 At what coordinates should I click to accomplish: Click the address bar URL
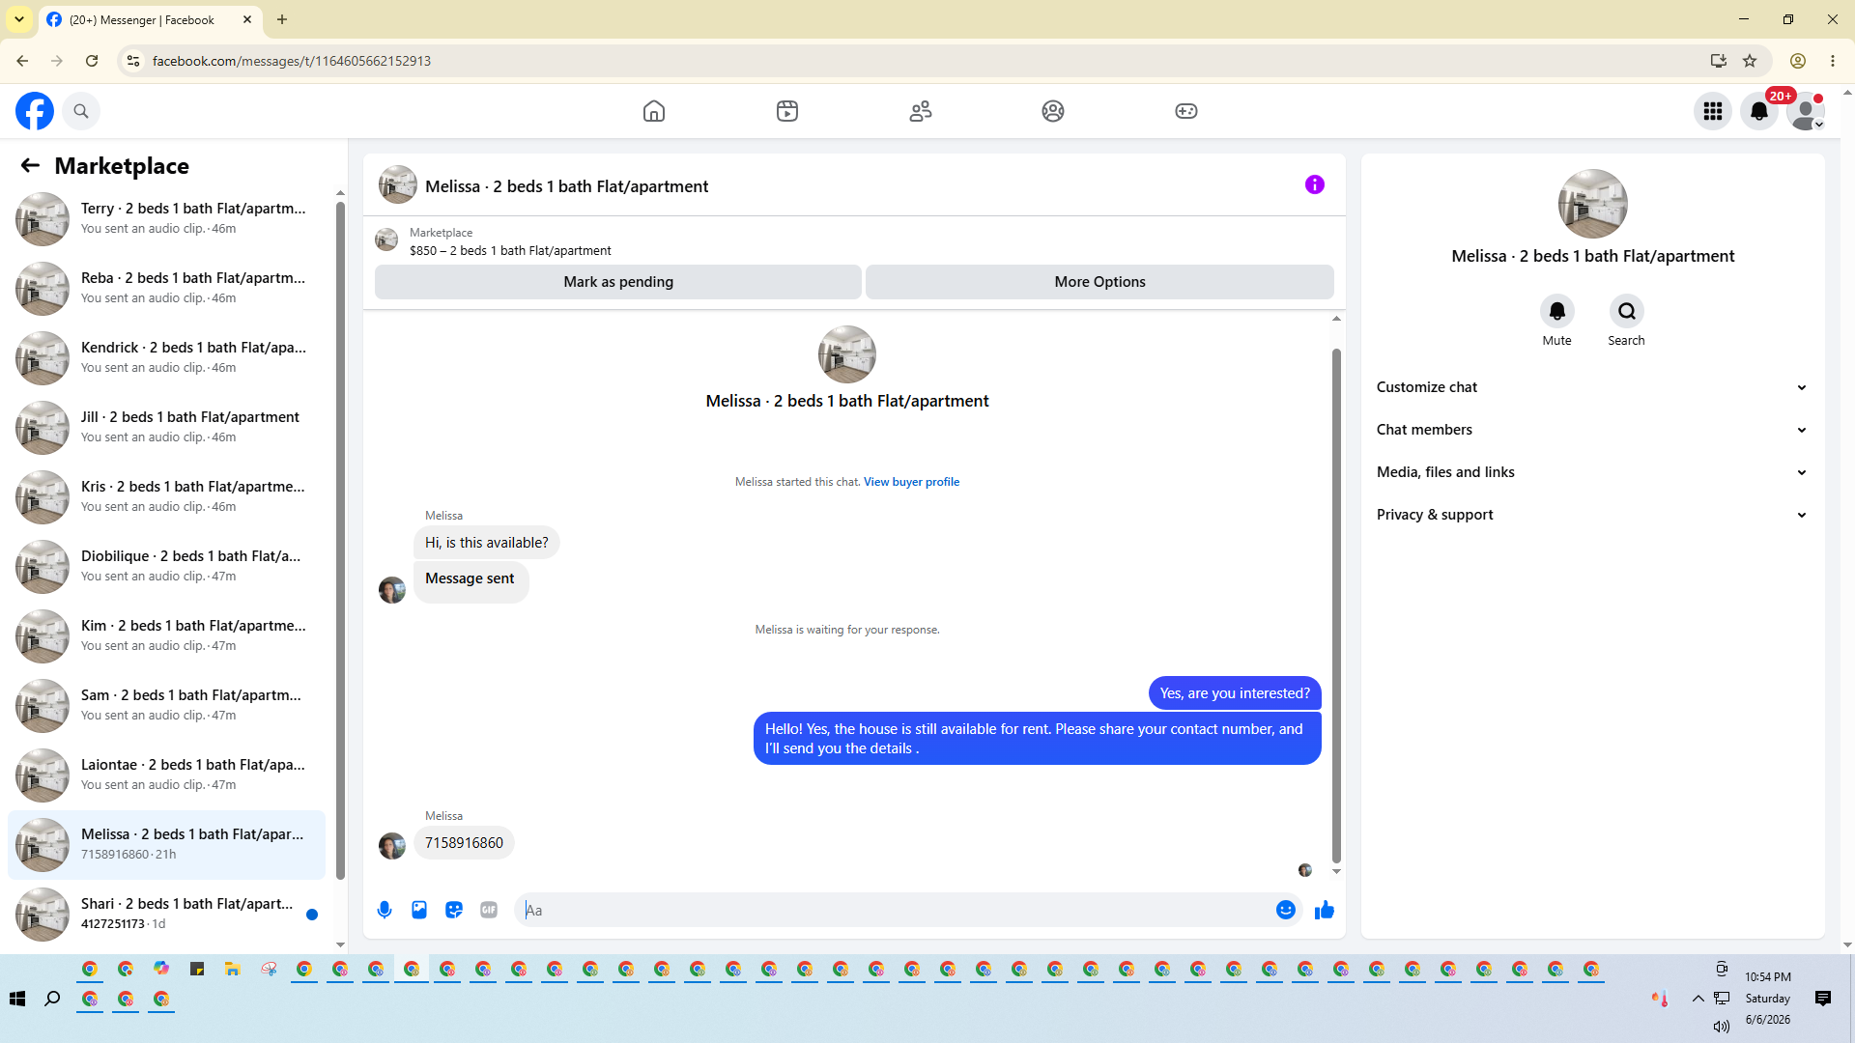pyautogui.click(x=291, y=61)
